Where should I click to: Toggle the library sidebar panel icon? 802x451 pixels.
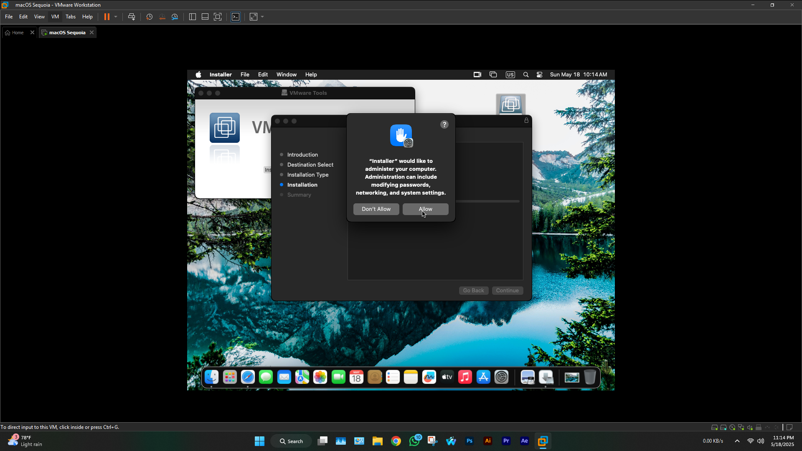[193, 17]
